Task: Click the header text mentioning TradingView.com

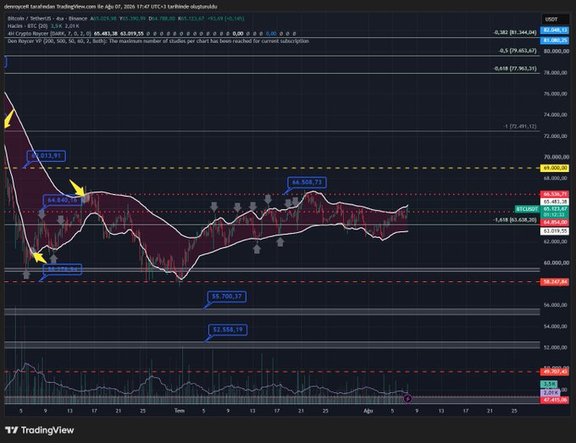Action: [x=110, y=7]
